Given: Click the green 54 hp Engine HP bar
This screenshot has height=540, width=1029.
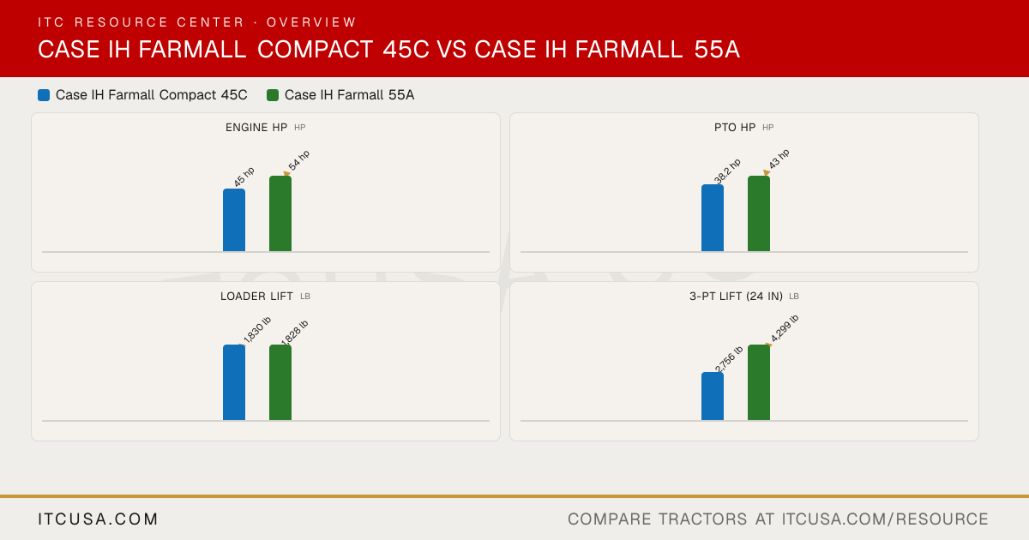Looking at the screenshot, I should click(x=280, y=213).
